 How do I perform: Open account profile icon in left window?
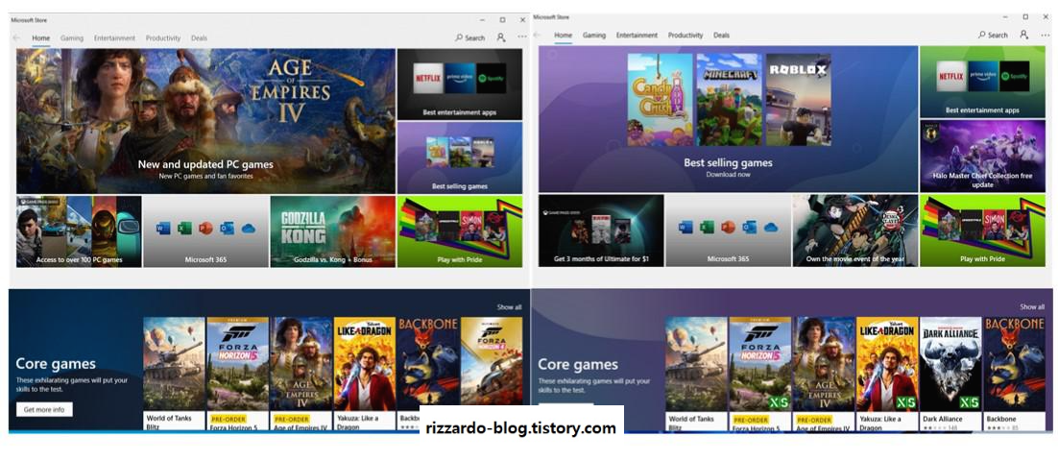point(500,37)
